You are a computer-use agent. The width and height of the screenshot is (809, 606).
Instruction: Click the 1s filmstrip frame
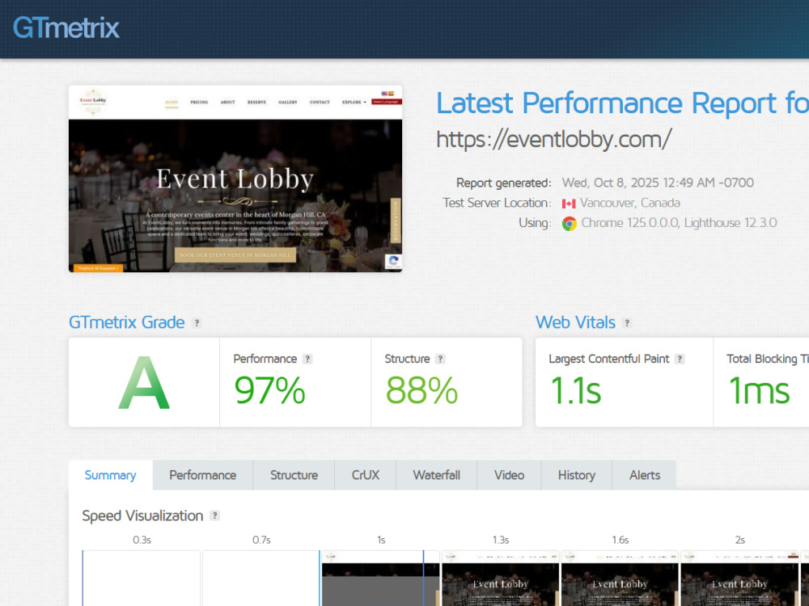pyautogui.click(x=381, y=579)
